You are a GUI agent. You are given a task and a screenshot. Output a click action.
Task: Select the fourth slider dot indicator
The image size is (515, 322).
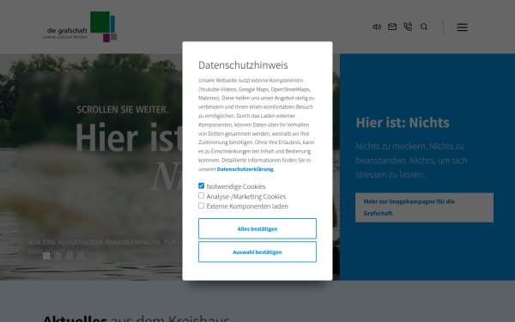81,256
